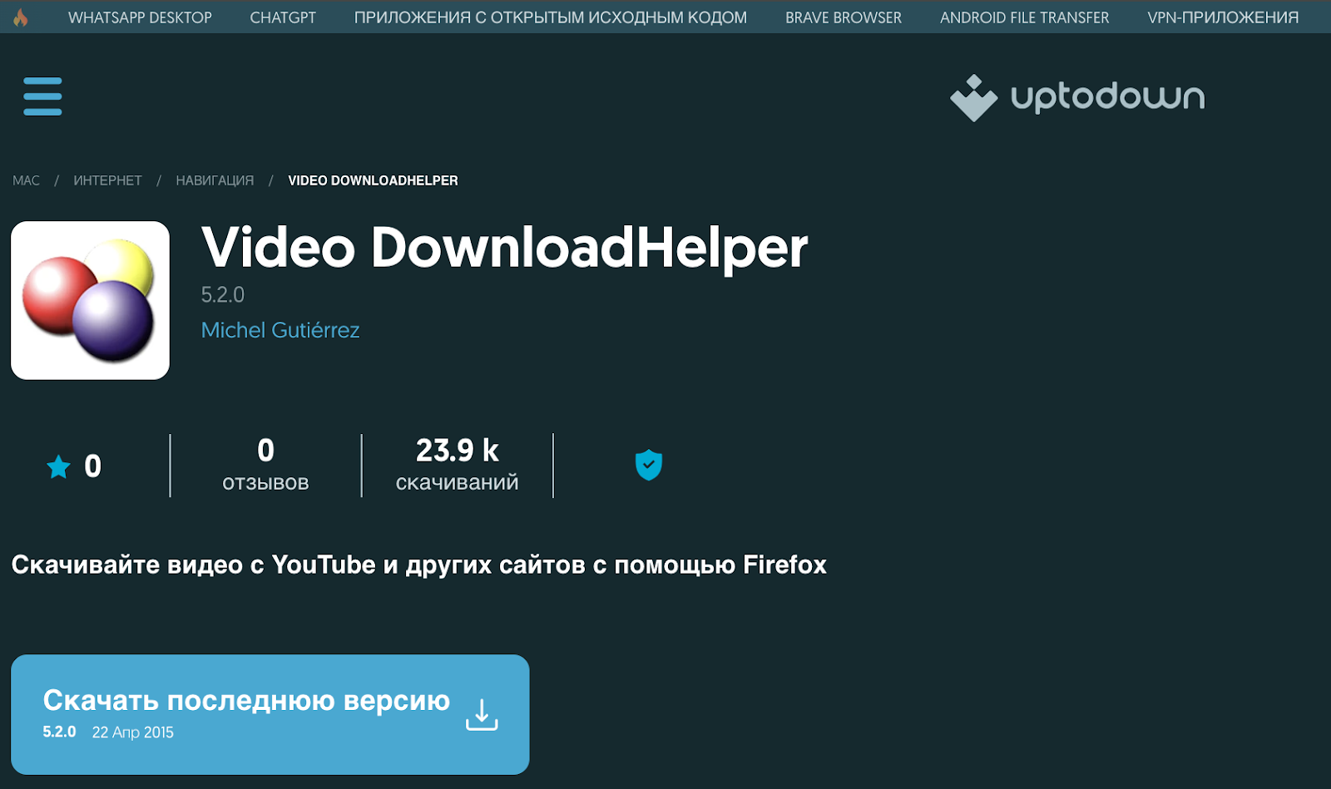Go to Навигация breadcrumb
Viewport: 1331px width, 789px height.
pos(215,180)
